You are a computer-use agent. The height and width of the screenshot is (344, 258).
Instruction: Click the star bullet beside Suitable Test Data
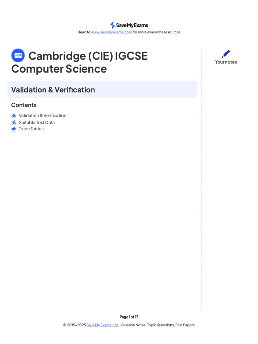[x=14, y=123]
